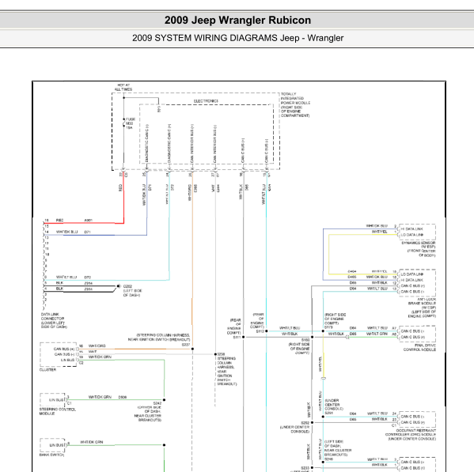This screenshot has height=472, width=474.
Task: Click "D465" wire code near anti-lock brake module
Action: [x=352, y=277]
